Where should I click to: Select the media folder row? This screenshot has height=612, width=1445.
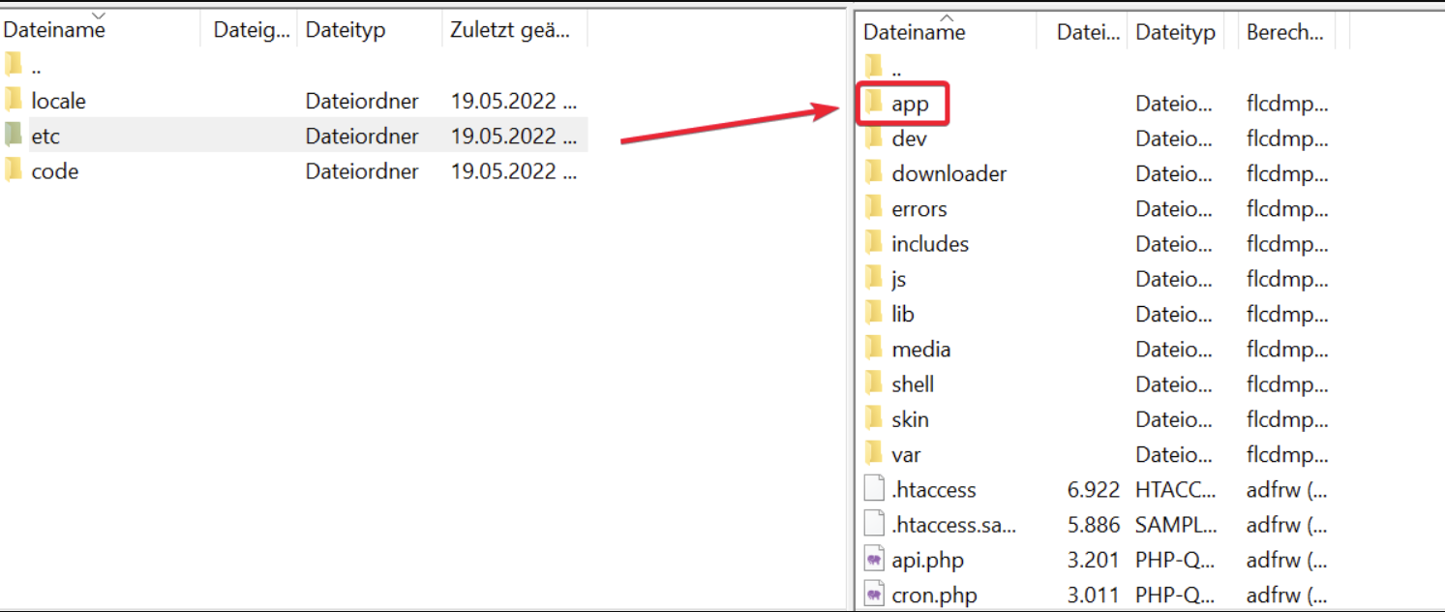tap(1097, 349)
